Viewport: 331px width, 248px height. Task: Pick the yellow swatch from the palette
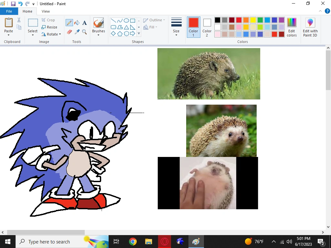click(252, 20)
